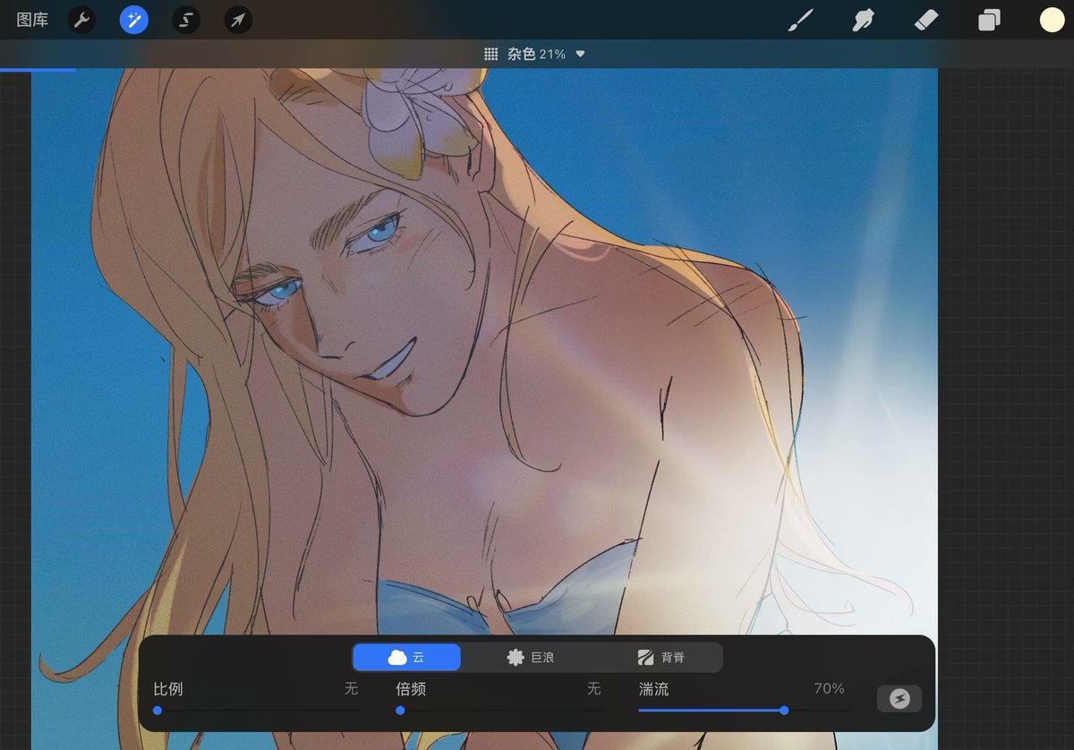This screenshot has height=750, width=1074.
Task: Select the Selection S-ribbon tool
Action: tap(186, 20)
